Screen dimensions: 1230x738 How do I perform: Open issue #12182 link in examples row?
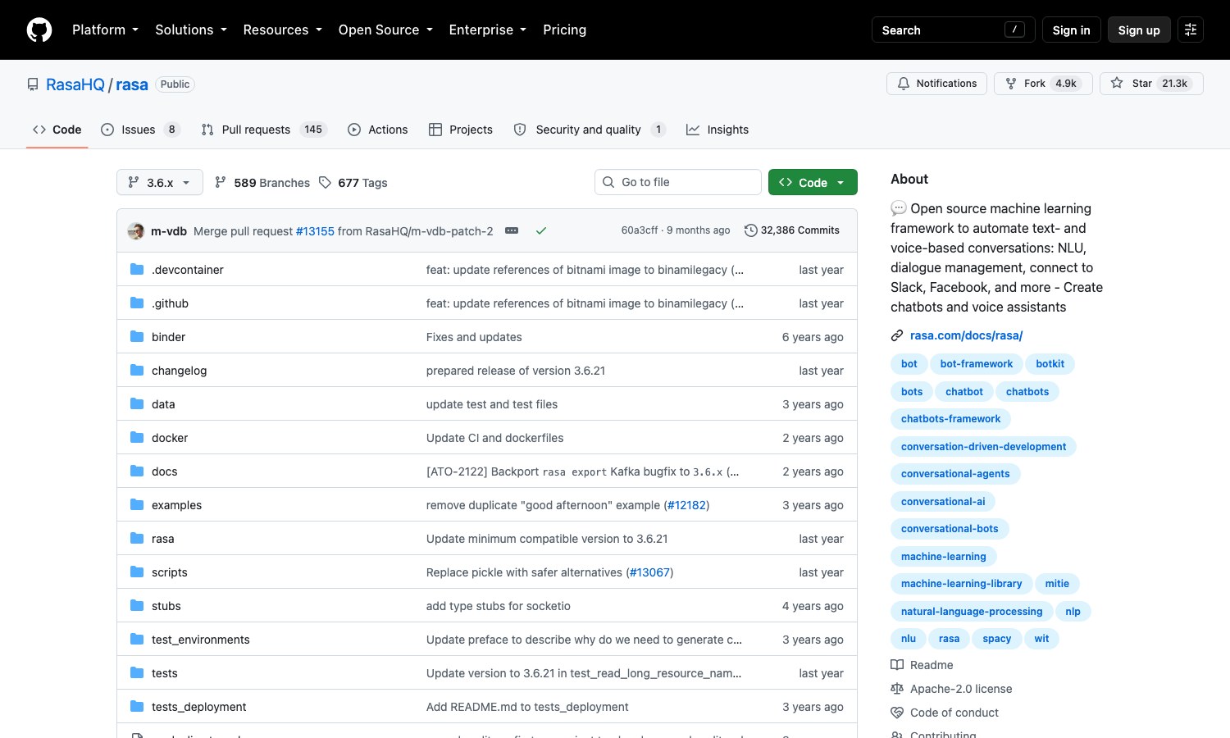686,505
